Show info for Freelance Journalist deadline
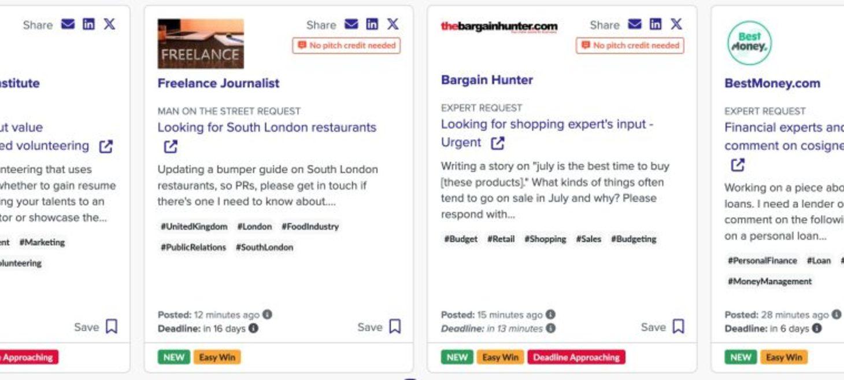This screenshot has height=380, width=844. coord(253,329)
